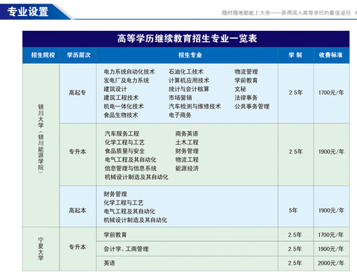Select the major 信息管理与信息系统
The width and height of the screenshot is (357, 272).
click(130, 168)
